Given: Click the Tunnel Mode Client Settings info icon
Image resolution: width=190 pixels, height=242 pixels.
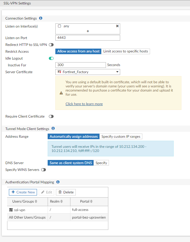Looking at the screenshot, I should click(x=53, y=129).
